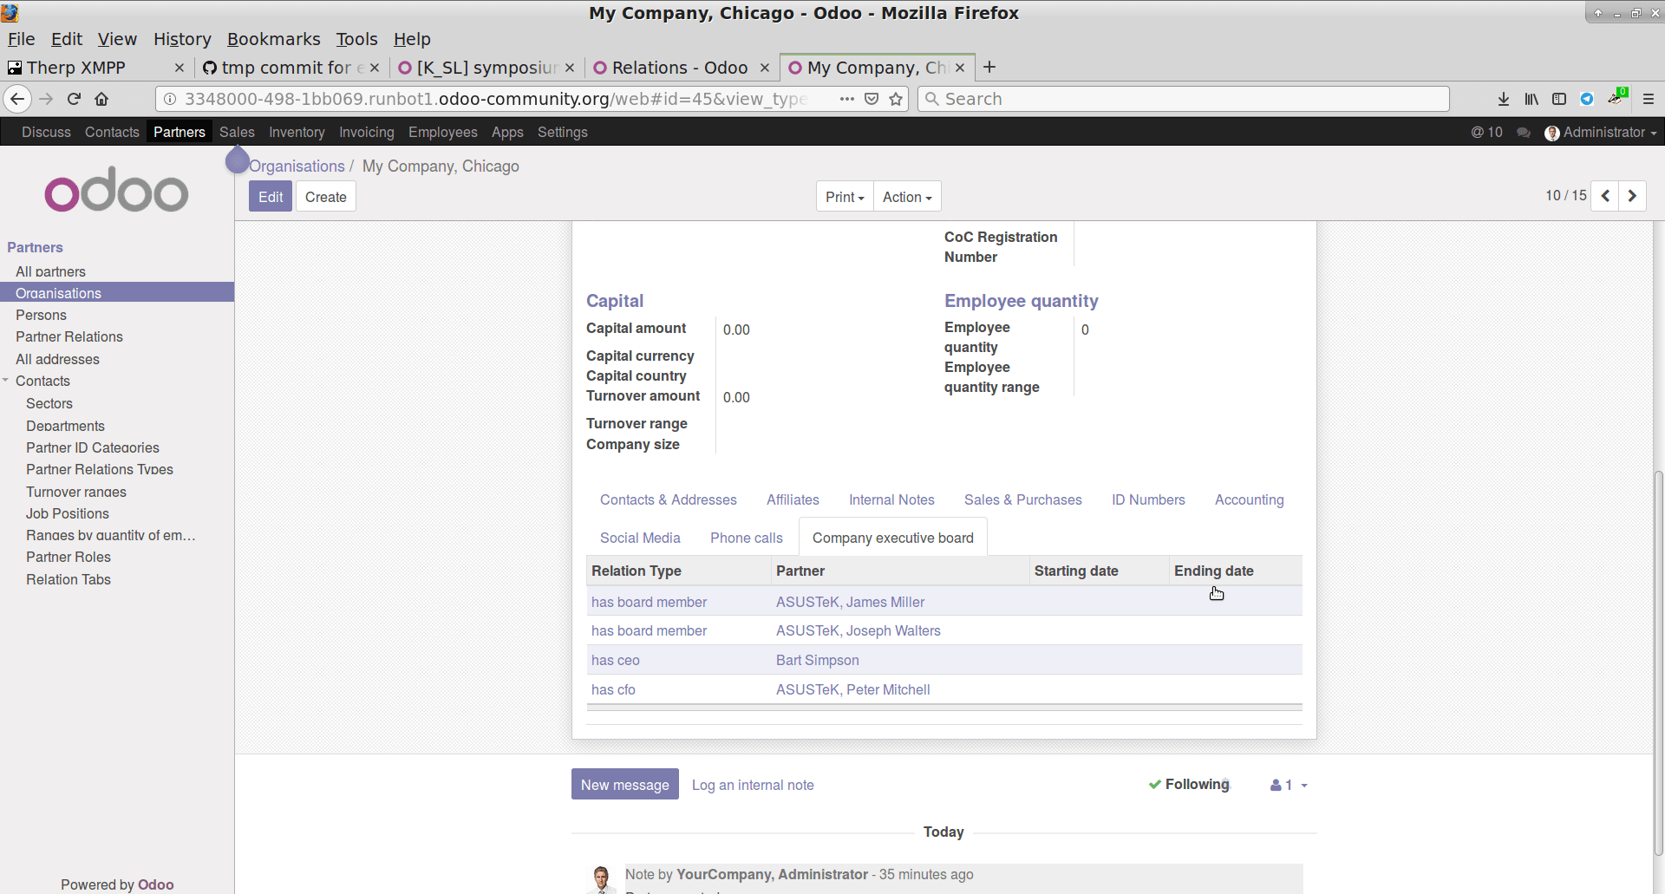Viewport: 1665px width, 894px height.
Task: Open a new browser tab
Action: 989,67
